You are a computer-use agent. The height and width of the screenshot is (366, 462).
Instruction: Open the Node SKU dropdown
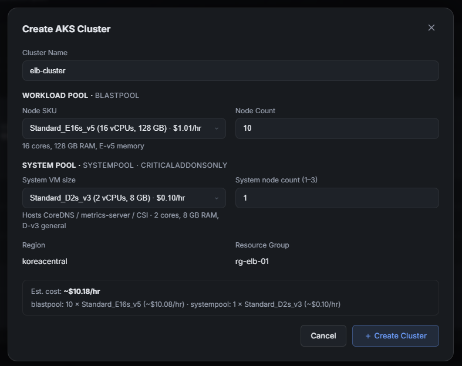124,128
